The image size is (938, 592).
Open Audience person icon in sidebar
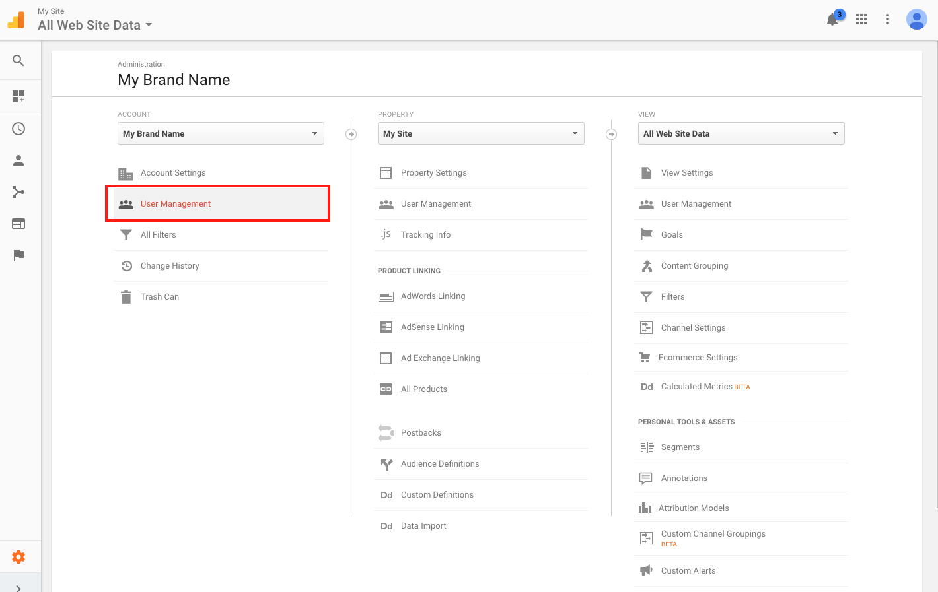coord(18,160)
